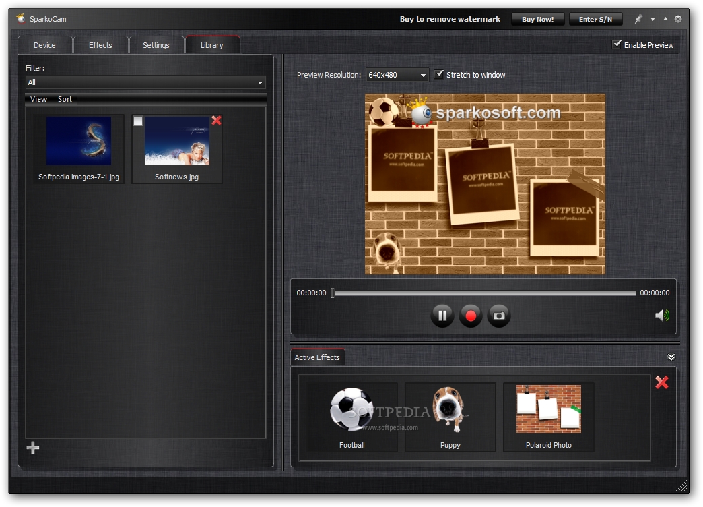Click the playback seek slider handle
This screenshot has width=703, height=507.
pyautogui.click(x=332, y=293)
